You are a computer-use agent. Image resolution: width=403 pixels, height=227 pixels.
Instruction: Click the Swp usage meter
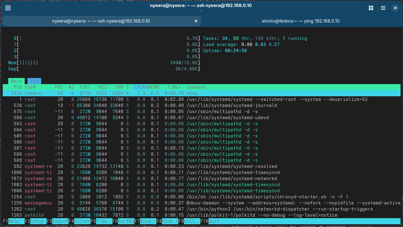[x=104, y=69]
